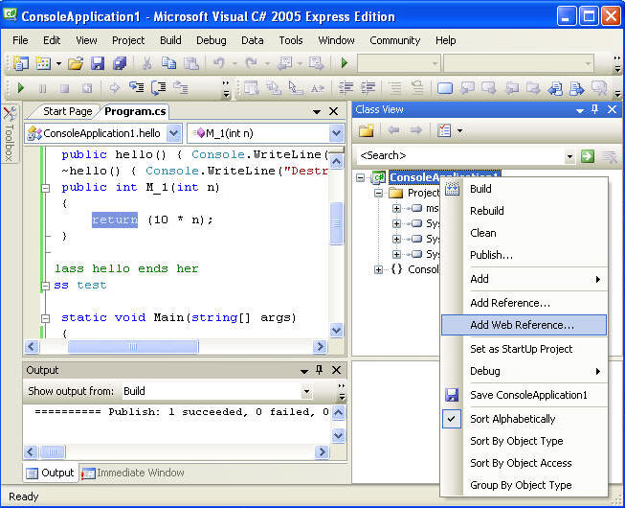Open the Debug menu in menu bar

212,40
